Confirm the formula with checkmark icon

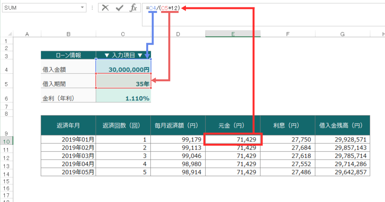pos(119,8)
